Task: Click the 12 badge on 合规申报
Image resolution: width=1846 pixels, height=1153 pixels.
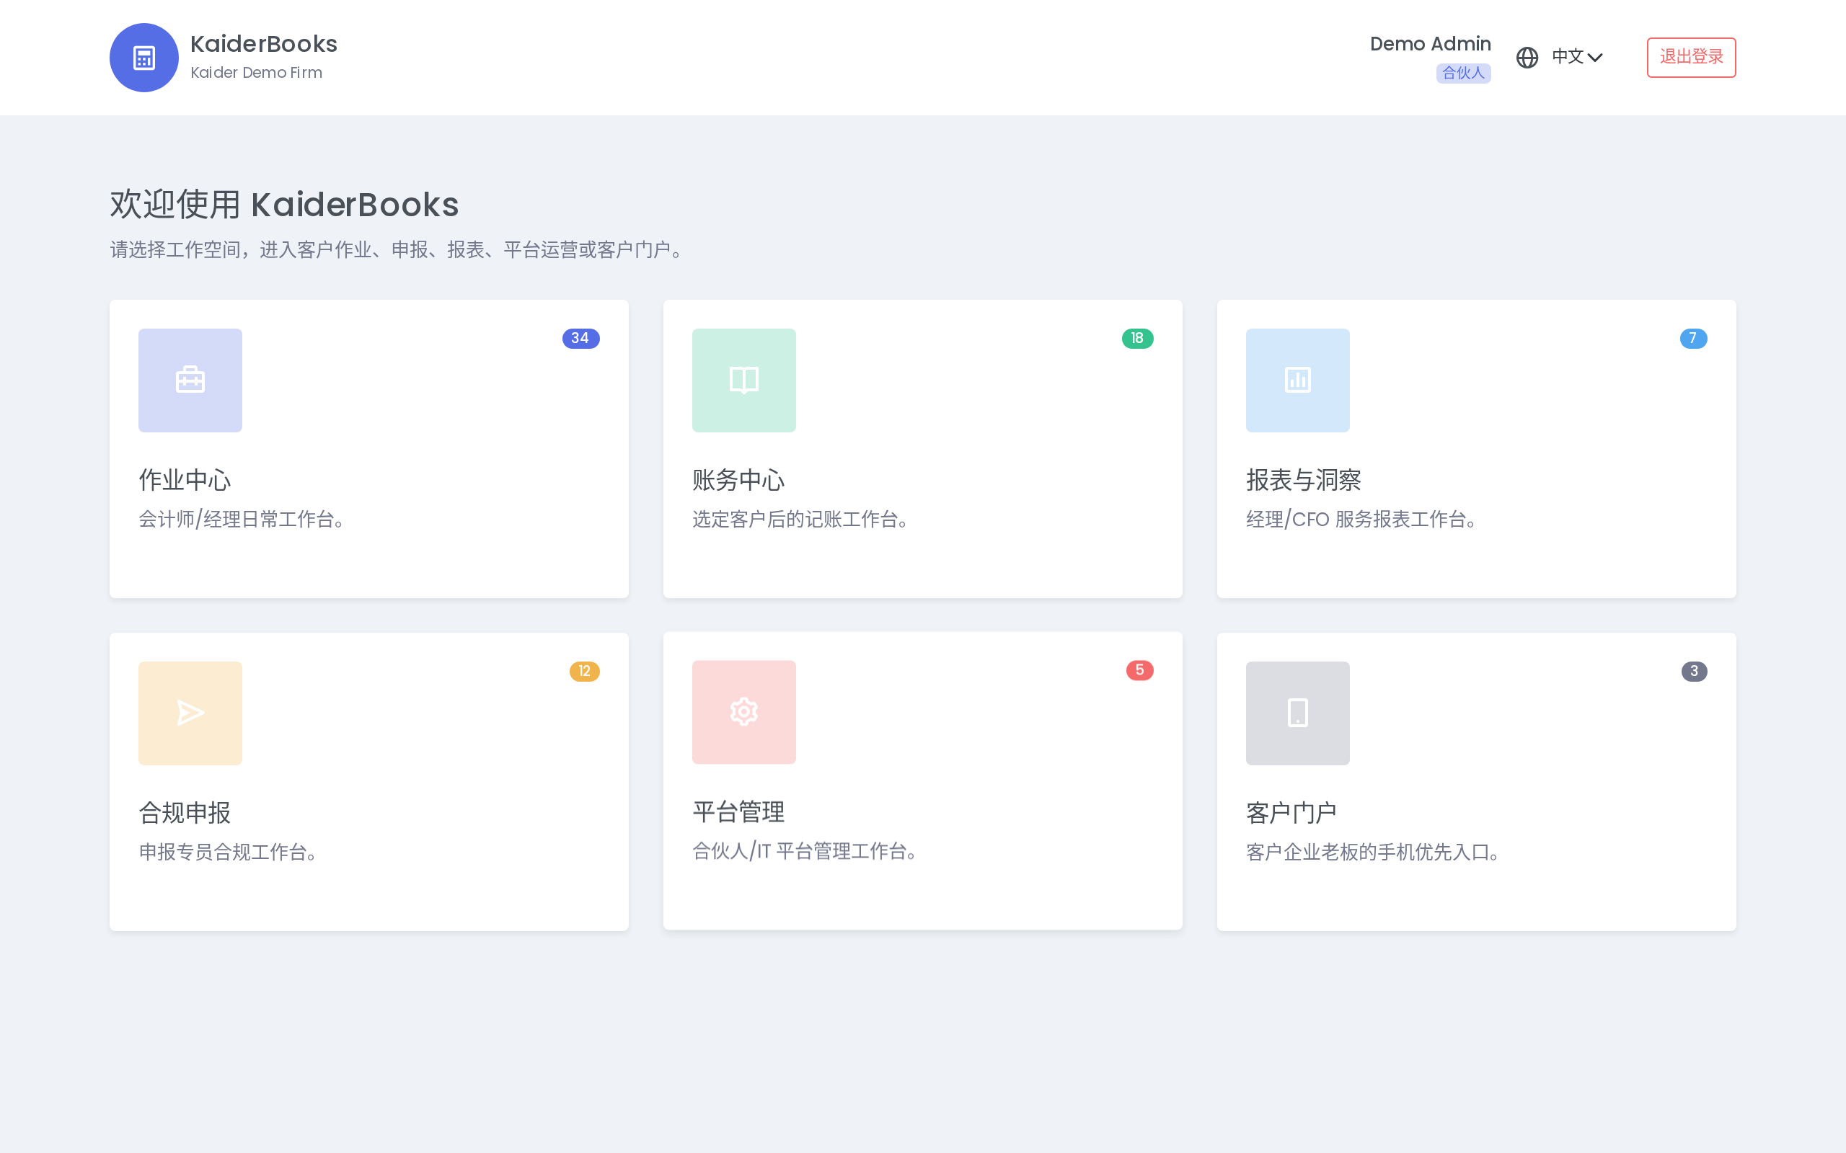Action: 584,671
